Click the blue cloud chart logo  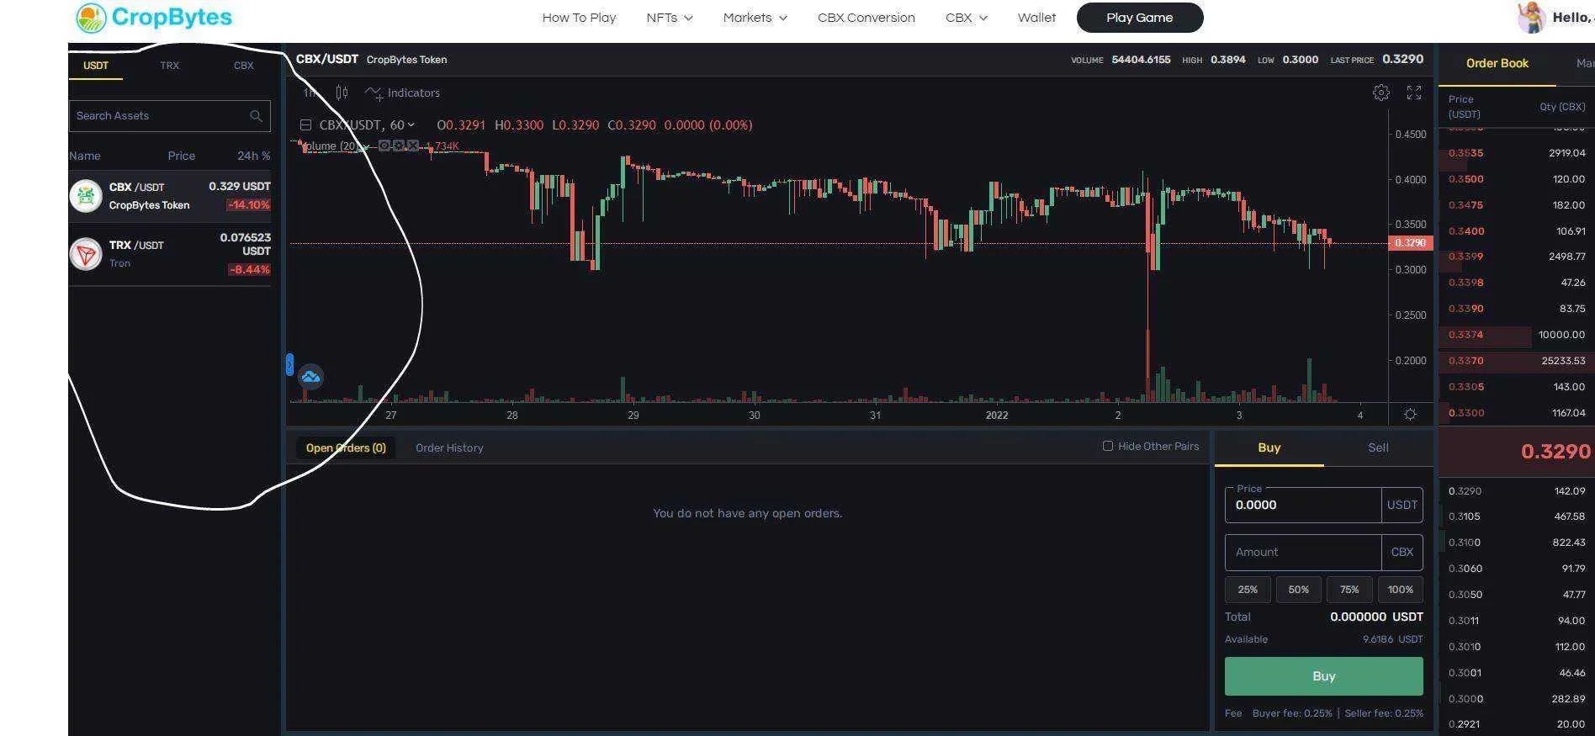coord(310,377)
